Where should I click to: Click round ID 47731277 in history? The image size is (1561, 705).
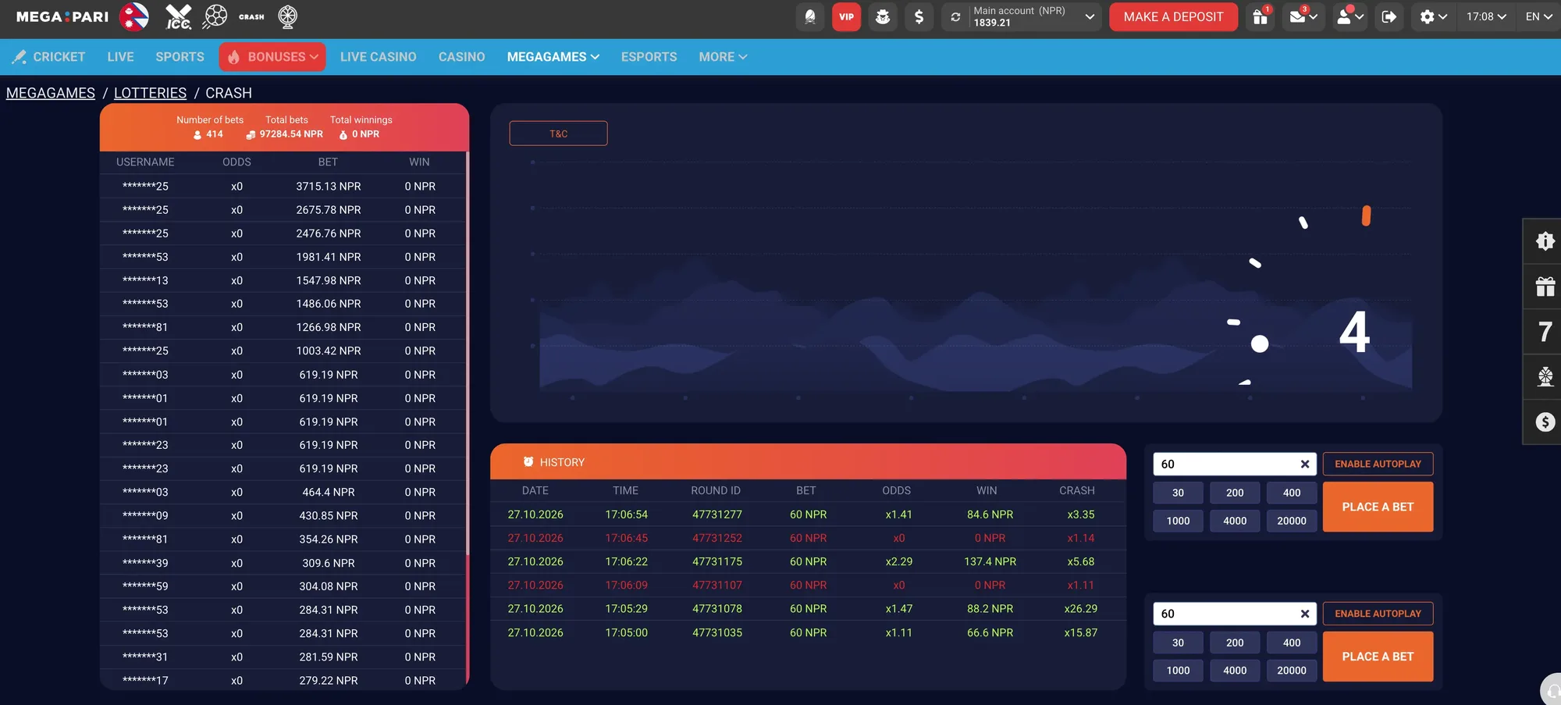pos(717,515)
